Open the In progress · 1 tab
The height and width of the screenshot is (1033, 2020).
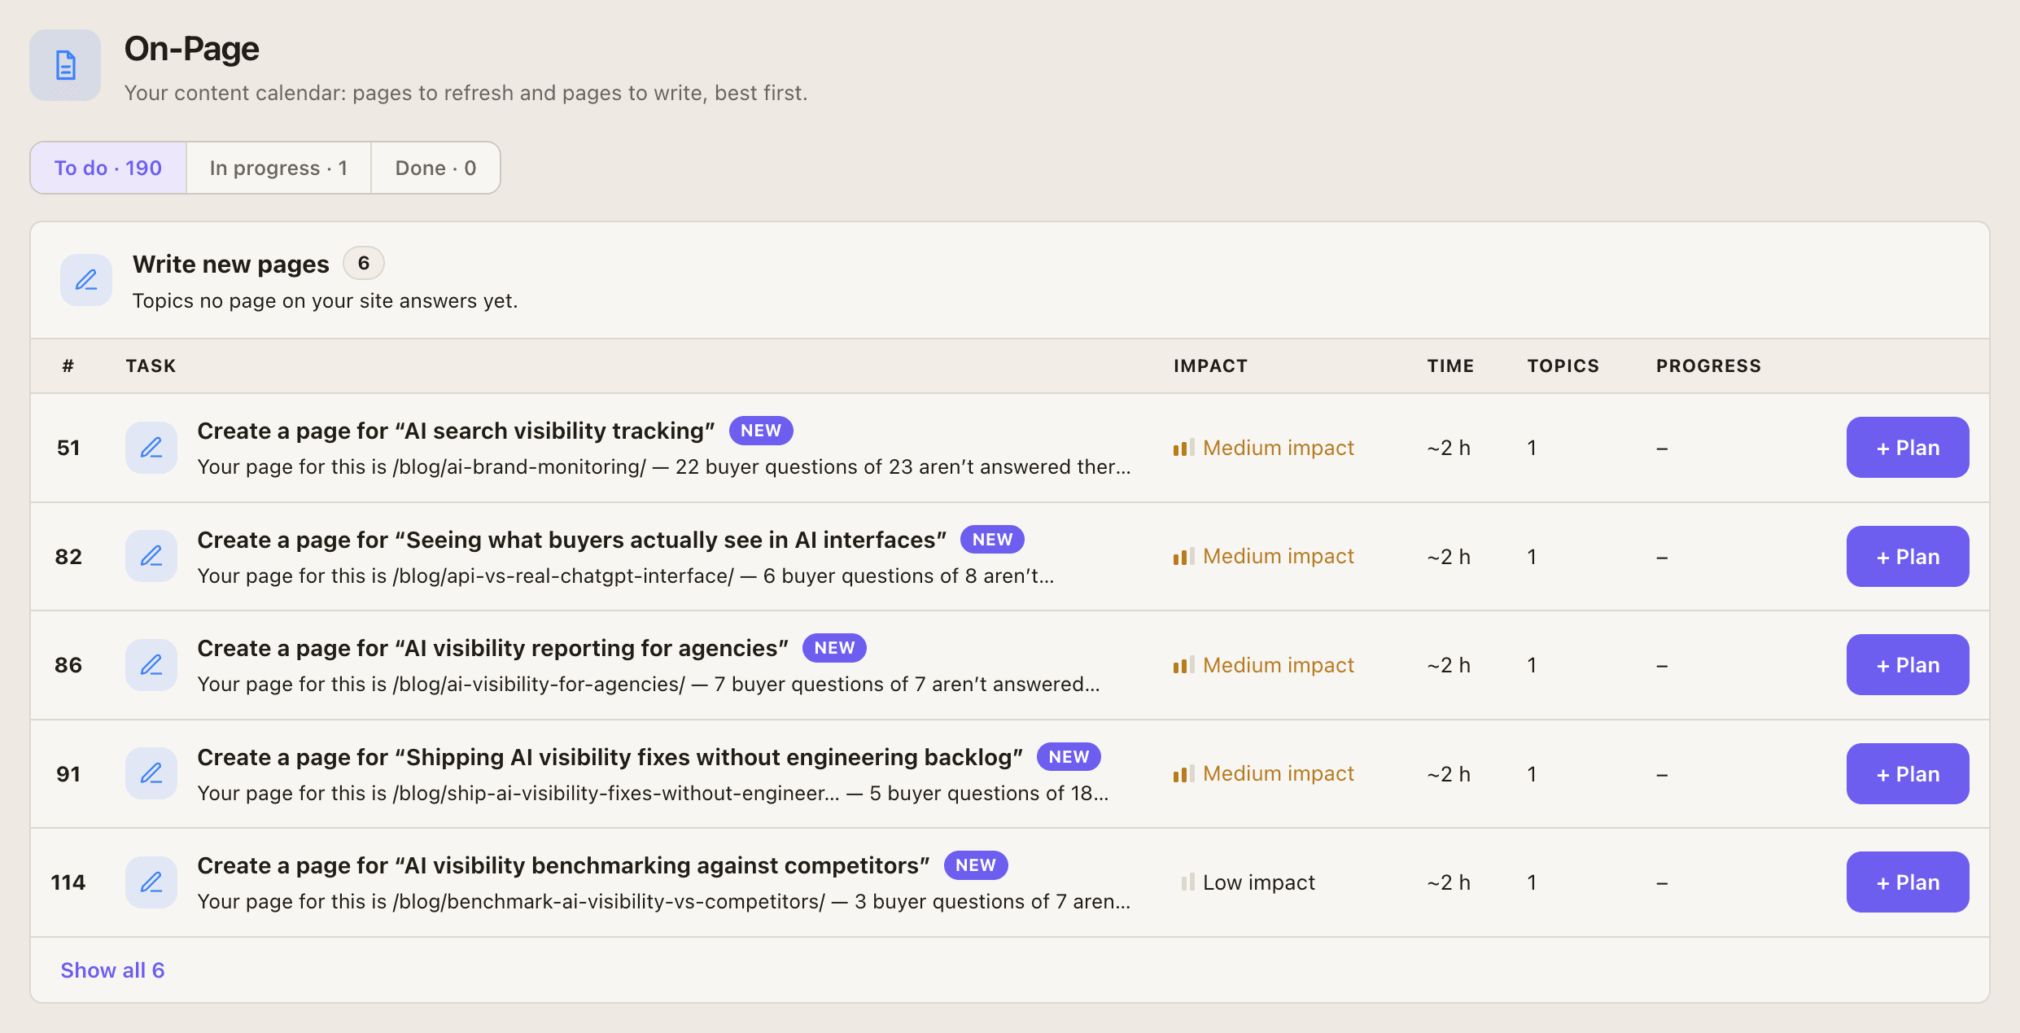278,168
